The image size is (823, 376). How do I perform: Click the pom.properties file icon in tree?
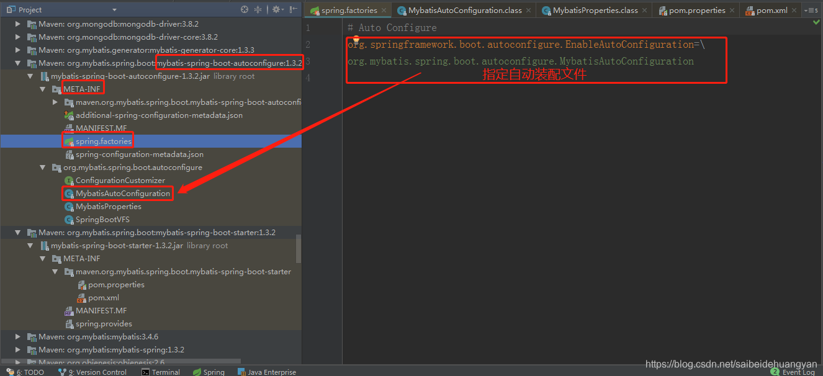tap(81, 285)
